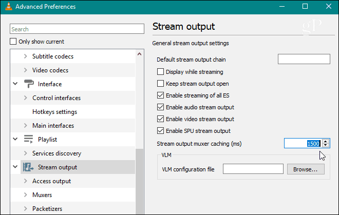
Task: Expand the Services discovery node
Action: point(26,153)
